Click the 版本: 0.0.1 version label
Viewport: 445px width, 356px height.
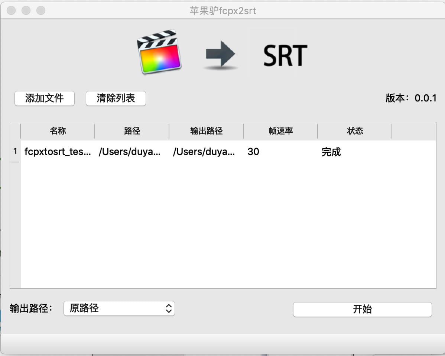tap(411, 98)
